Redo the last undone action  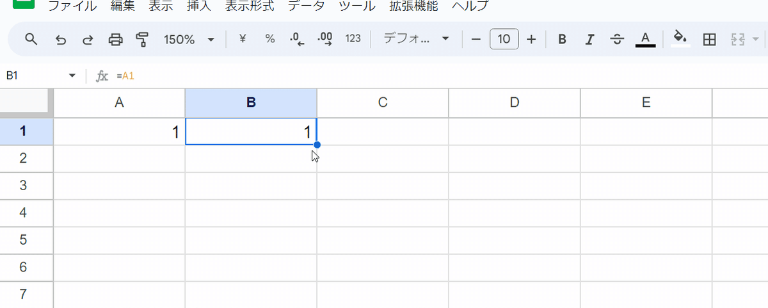coord(88,40)
